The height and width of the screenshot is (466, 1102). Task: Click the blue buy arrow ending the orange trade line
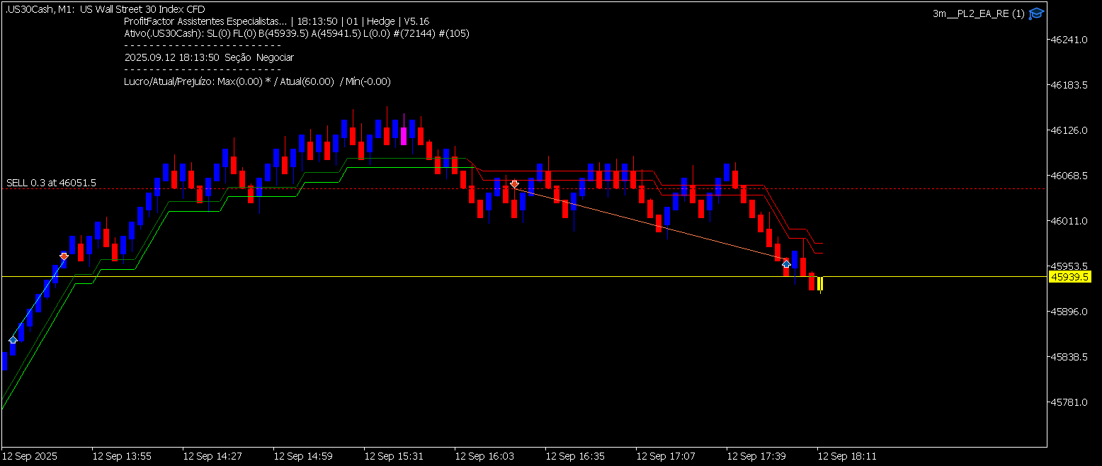click(x=786, y=263)
